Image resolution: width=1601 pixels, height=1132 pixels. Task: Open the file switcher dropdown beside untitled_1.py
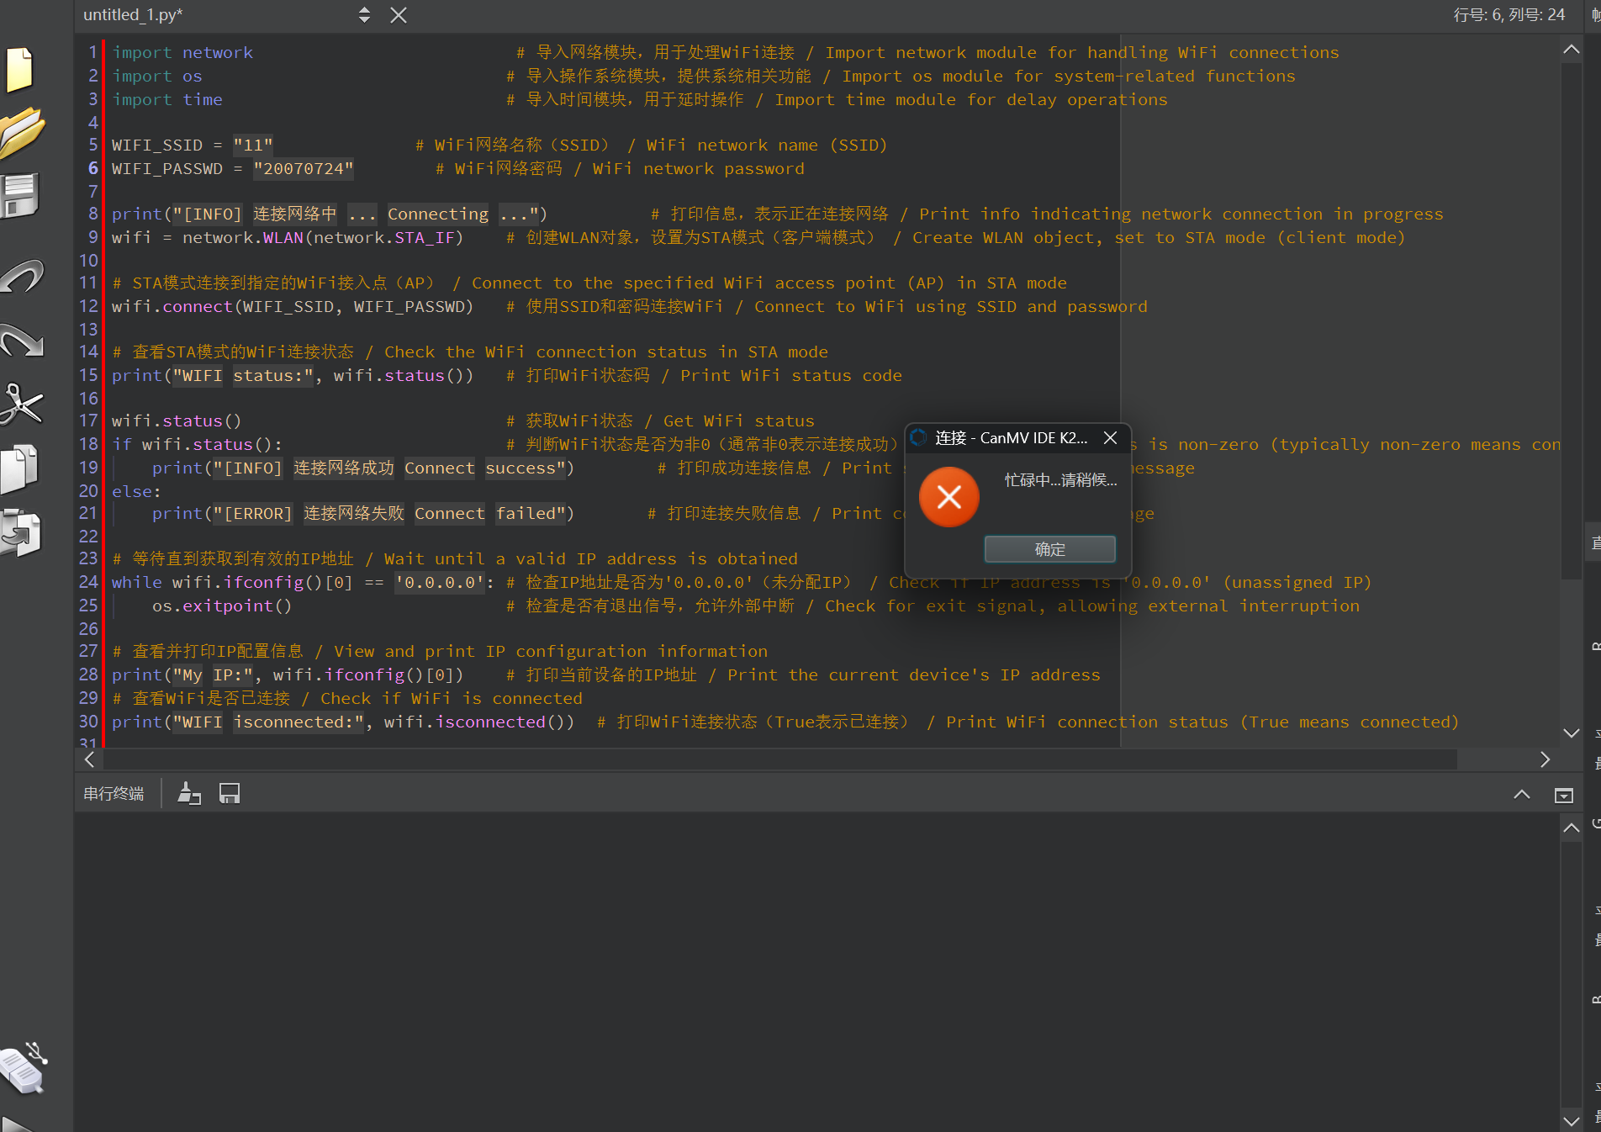pyautogui.click(x=364, y=15)
